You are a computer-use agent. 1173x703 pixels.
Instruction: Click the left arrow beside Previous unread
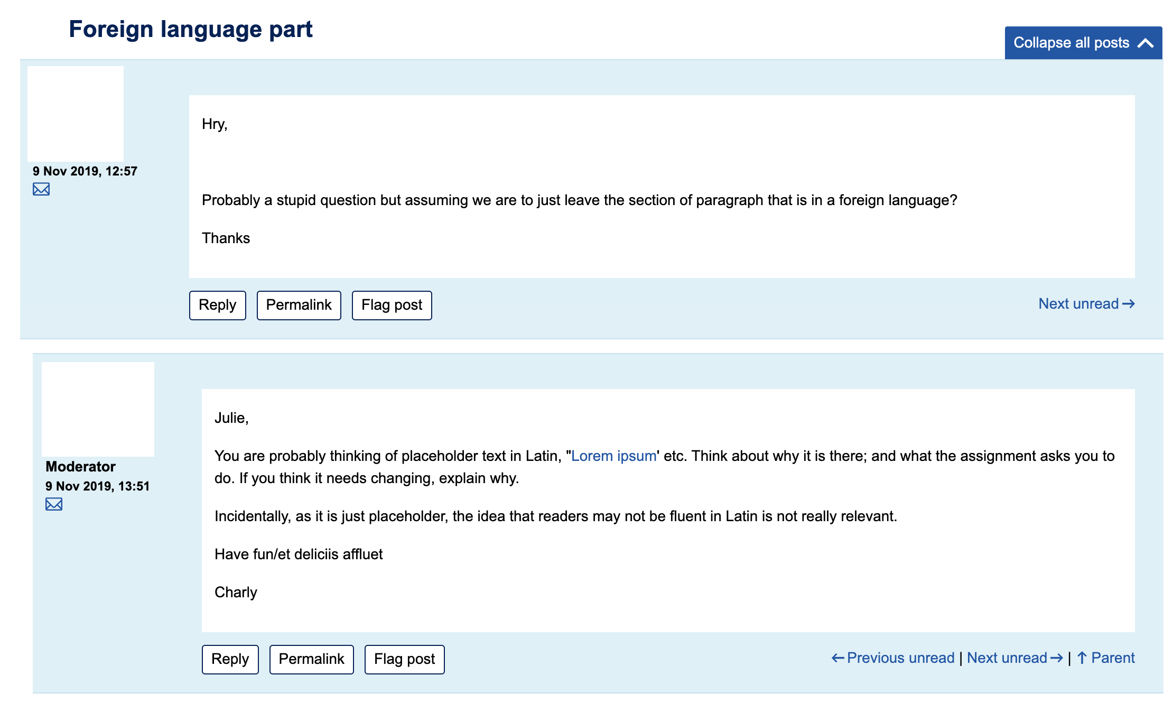839,658
